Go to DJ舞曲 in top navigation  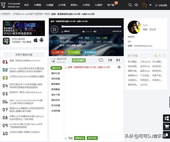pos(37,5)
